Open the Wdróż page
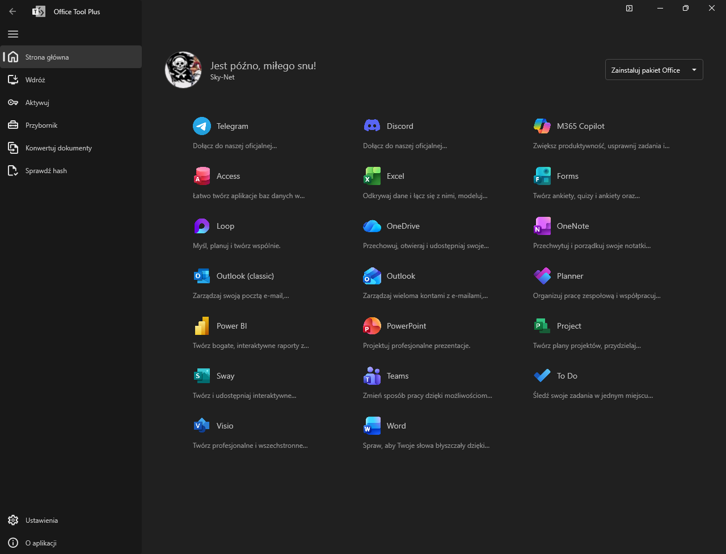Viewport: 726px width, 554px height. tap(71, 79)
